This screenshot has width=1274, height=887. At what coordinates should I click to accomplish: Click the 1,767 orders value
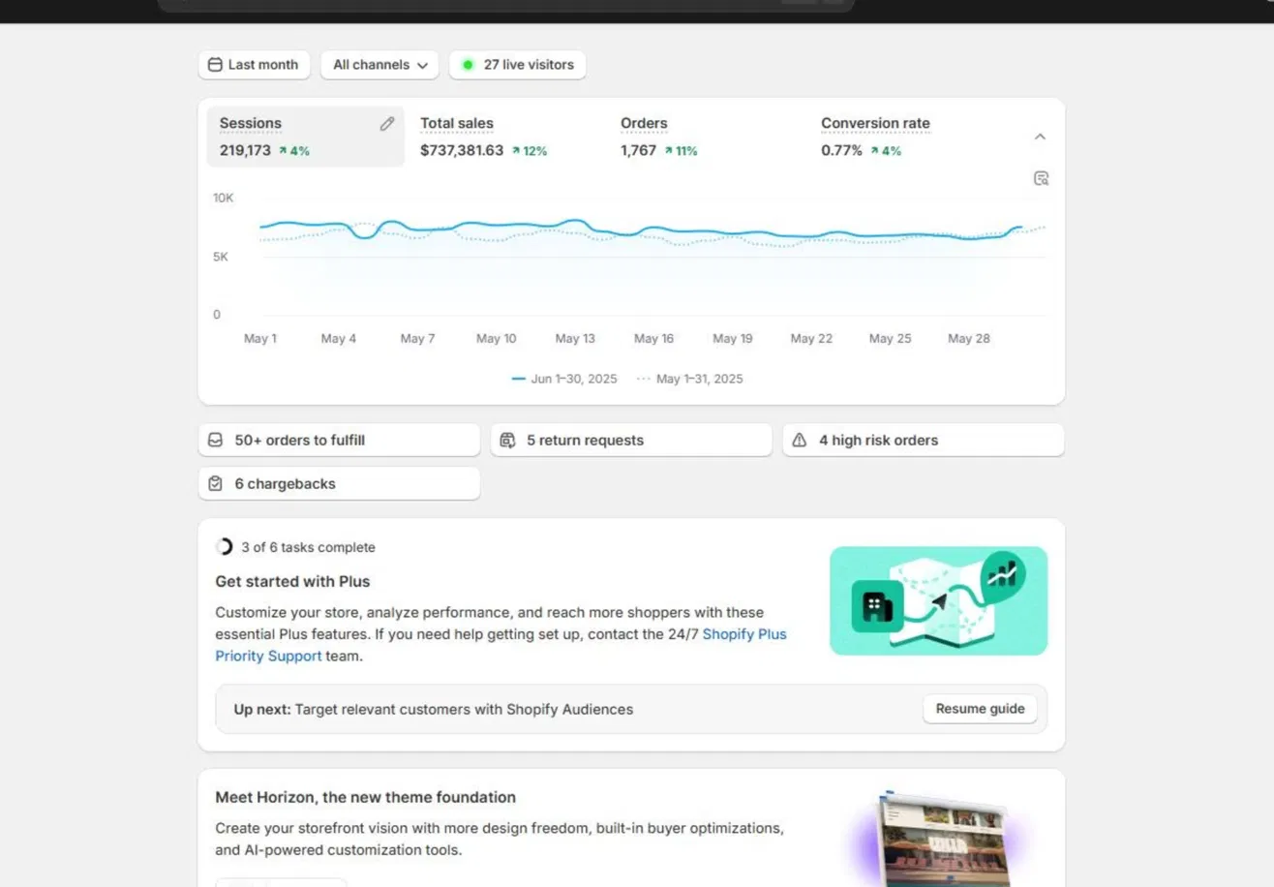639,150
